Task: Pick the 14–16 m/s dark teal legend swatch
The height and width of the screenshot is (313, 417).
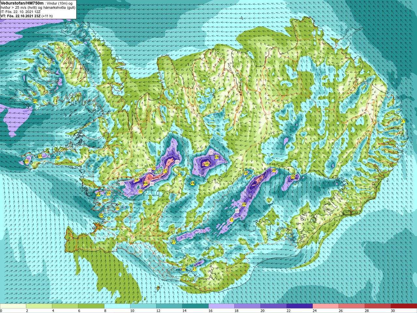Action: [x=195, y=306]
